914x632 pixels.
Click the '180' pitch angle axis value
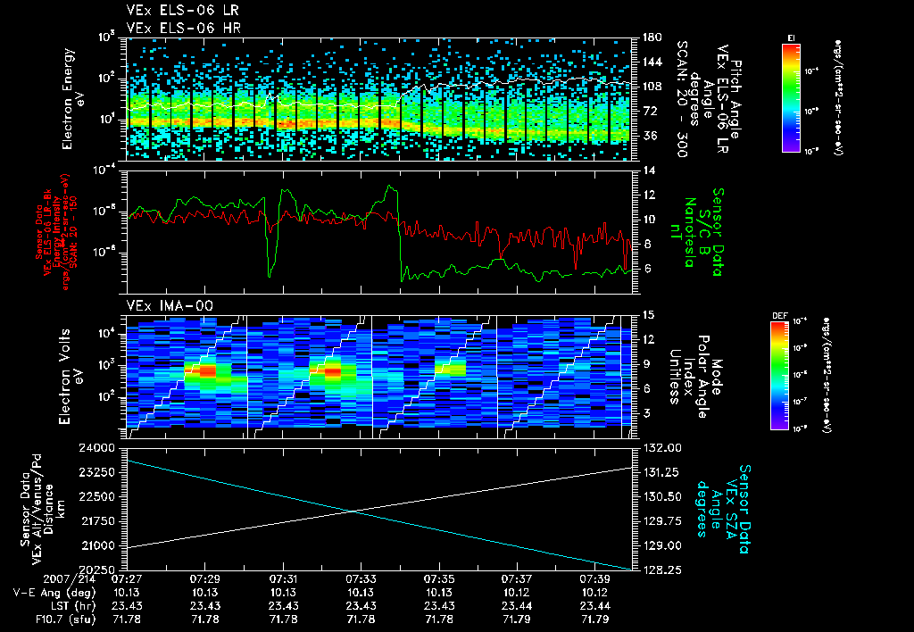652,37
